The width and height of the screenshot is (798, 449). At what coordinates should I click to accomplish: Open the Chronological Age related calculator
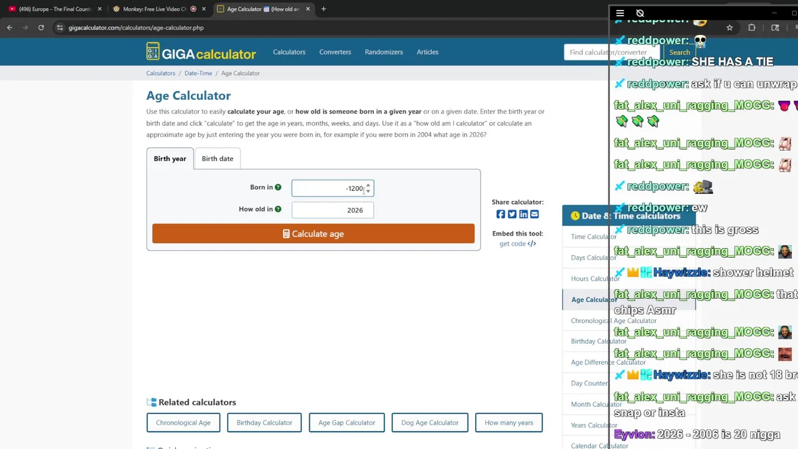183,423
